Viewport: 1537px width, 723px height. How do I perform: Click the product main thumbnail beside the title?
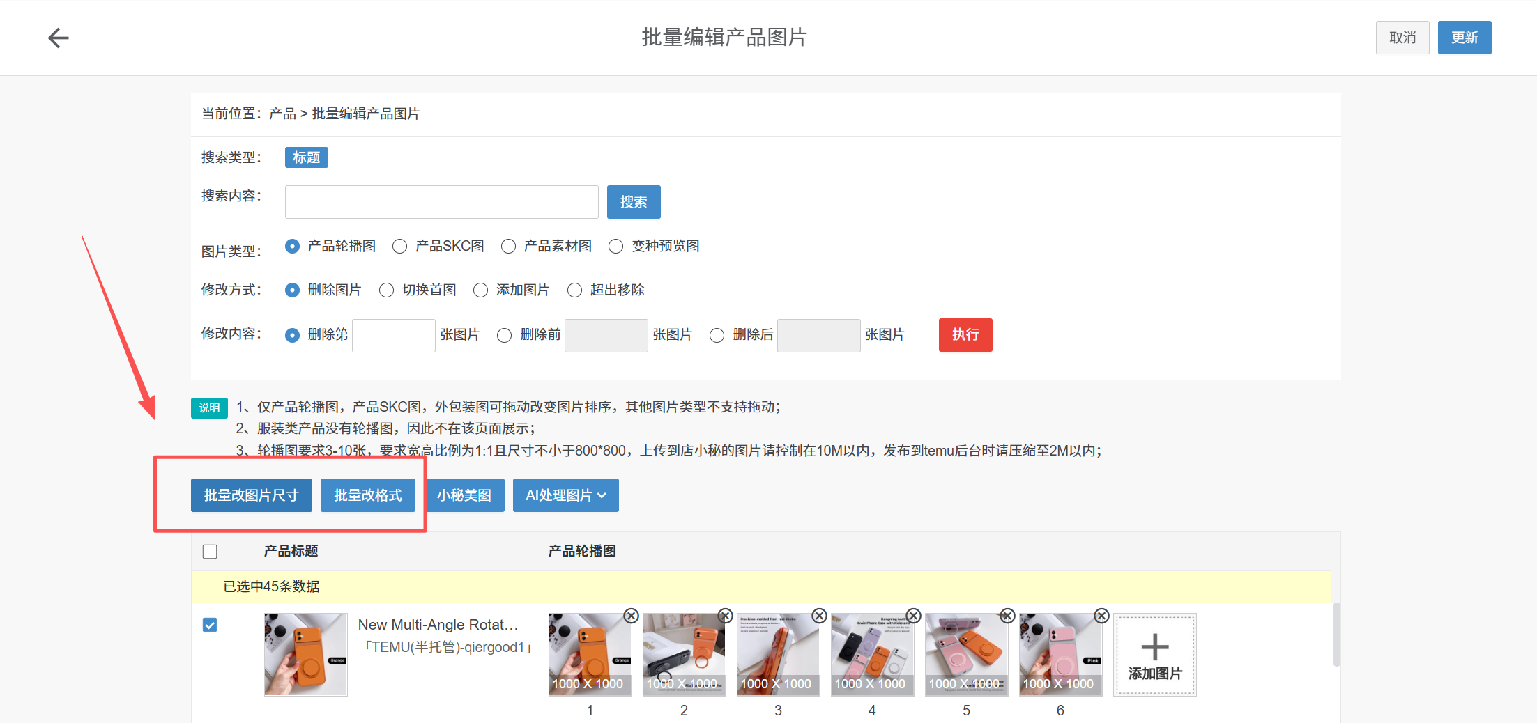click(306, 655)
